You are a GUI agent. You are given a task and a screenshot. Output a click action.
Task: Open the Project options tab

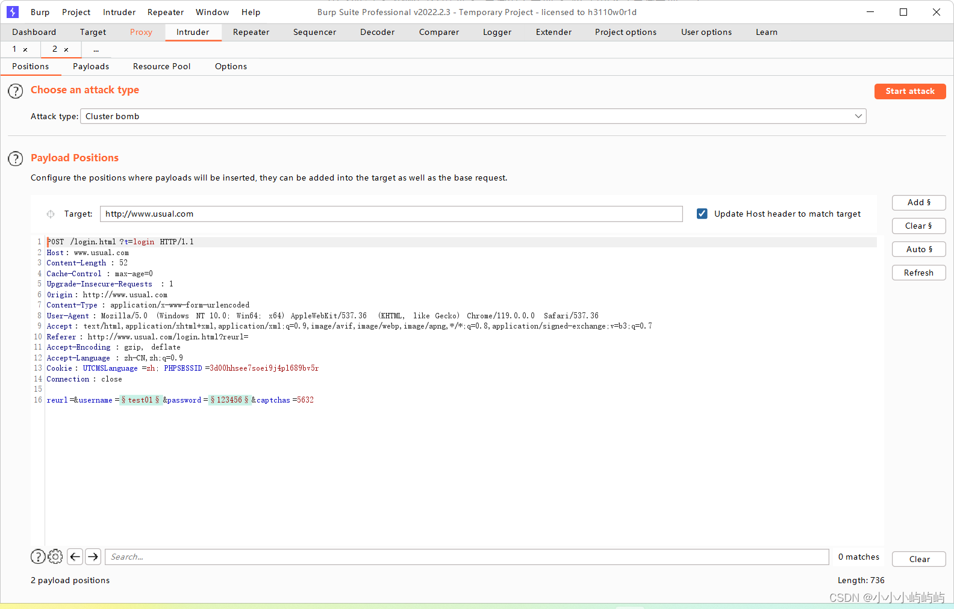(x=625, y=32)
